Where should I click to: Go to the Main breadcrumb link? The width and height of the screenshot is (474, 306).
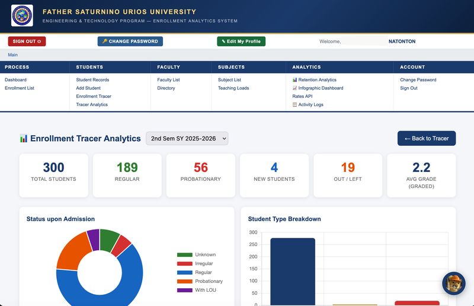click(x=12, y=55)
